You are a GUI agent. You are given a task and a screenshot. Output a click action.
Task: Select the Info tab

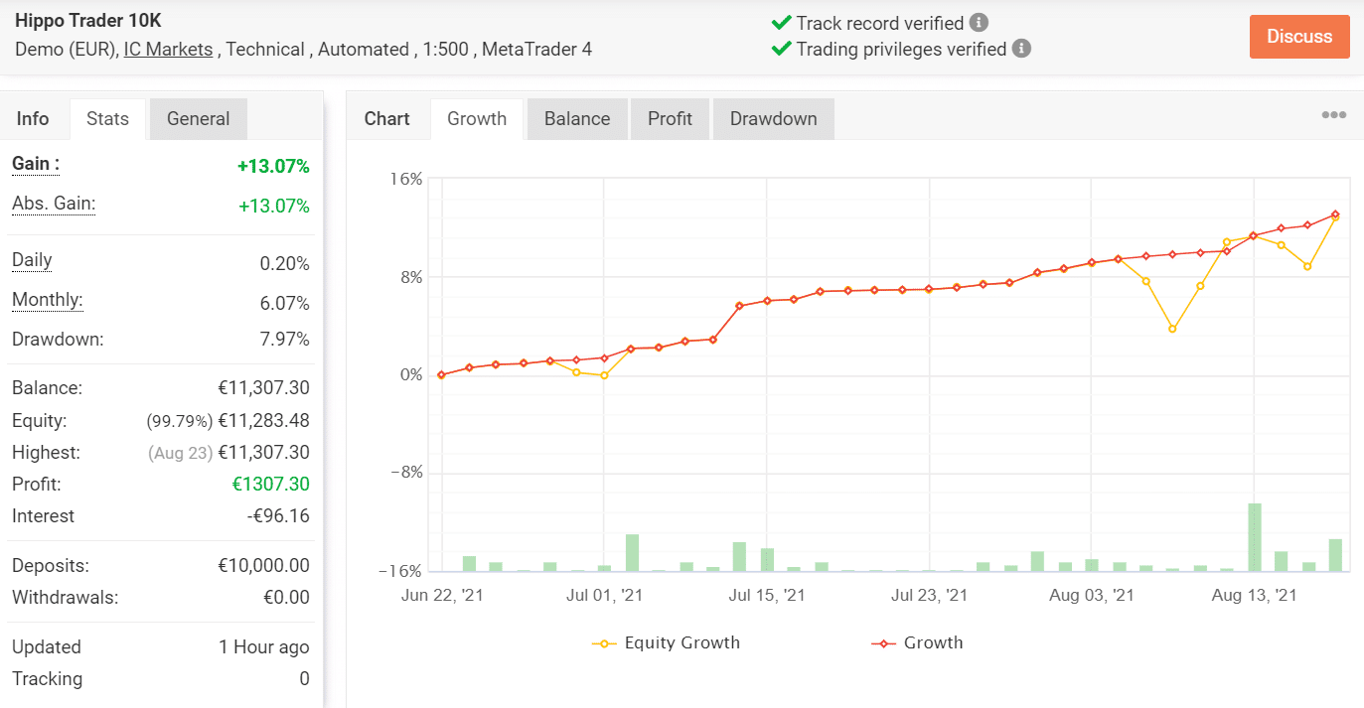click(33, 119)
